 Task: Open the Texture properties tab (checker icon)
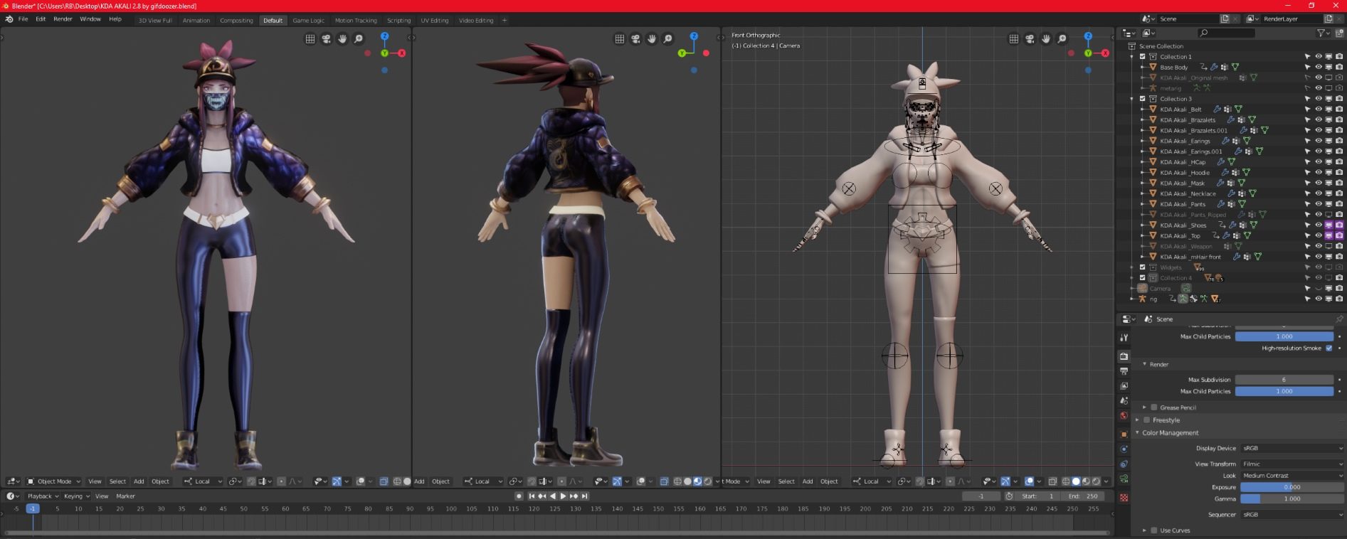tap(1124, 498)
